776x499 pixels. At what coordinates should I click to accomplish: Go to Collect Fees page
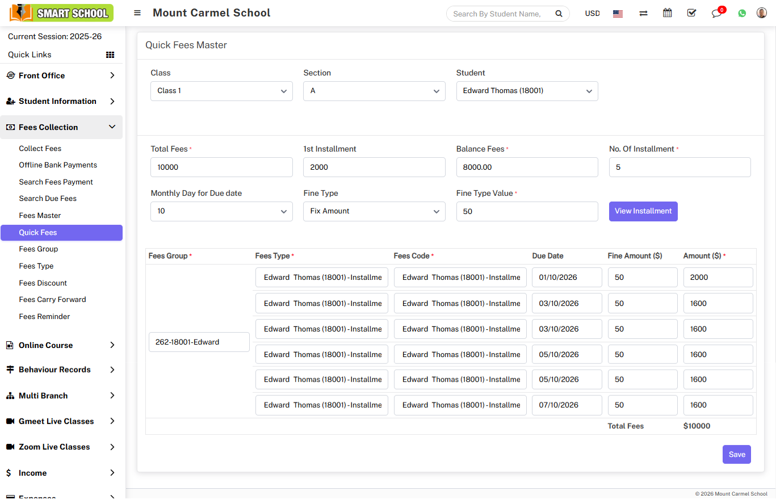tap(40, 149)
